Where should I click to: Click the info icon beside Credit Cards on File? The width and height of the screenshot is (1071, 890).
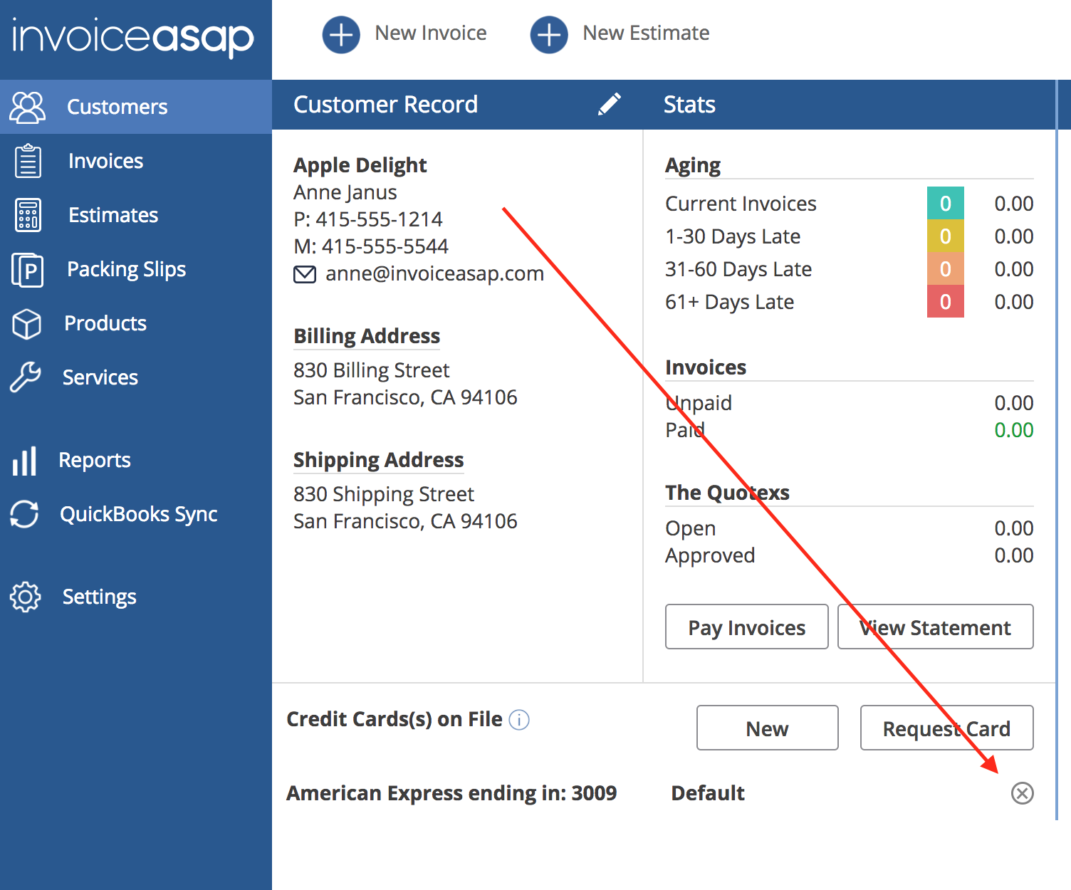coord(519,720)
